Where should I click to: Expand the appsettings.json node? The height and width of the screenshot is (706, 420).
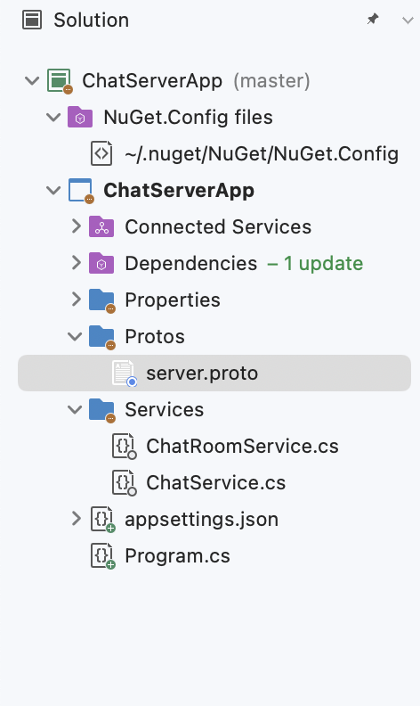pyautogui.click(x=77, y=519)
